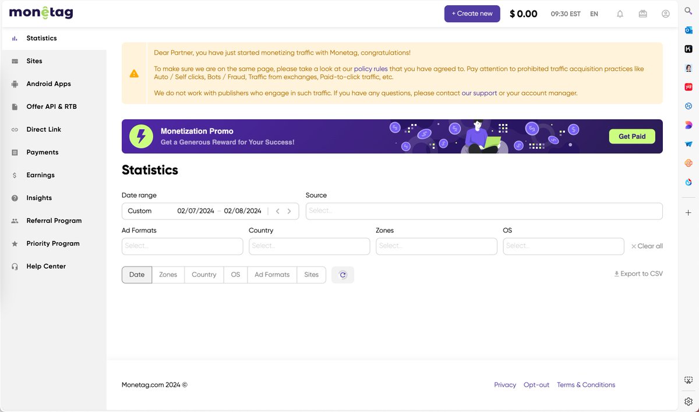The height and width of the screenshot is (412, 699).
Task: Open the policy rules link
Action: 370,69
